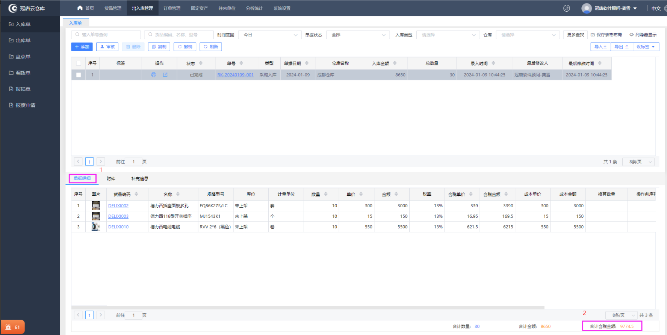Click the 刷新 button
667x335 pixels.
[211, 47]
